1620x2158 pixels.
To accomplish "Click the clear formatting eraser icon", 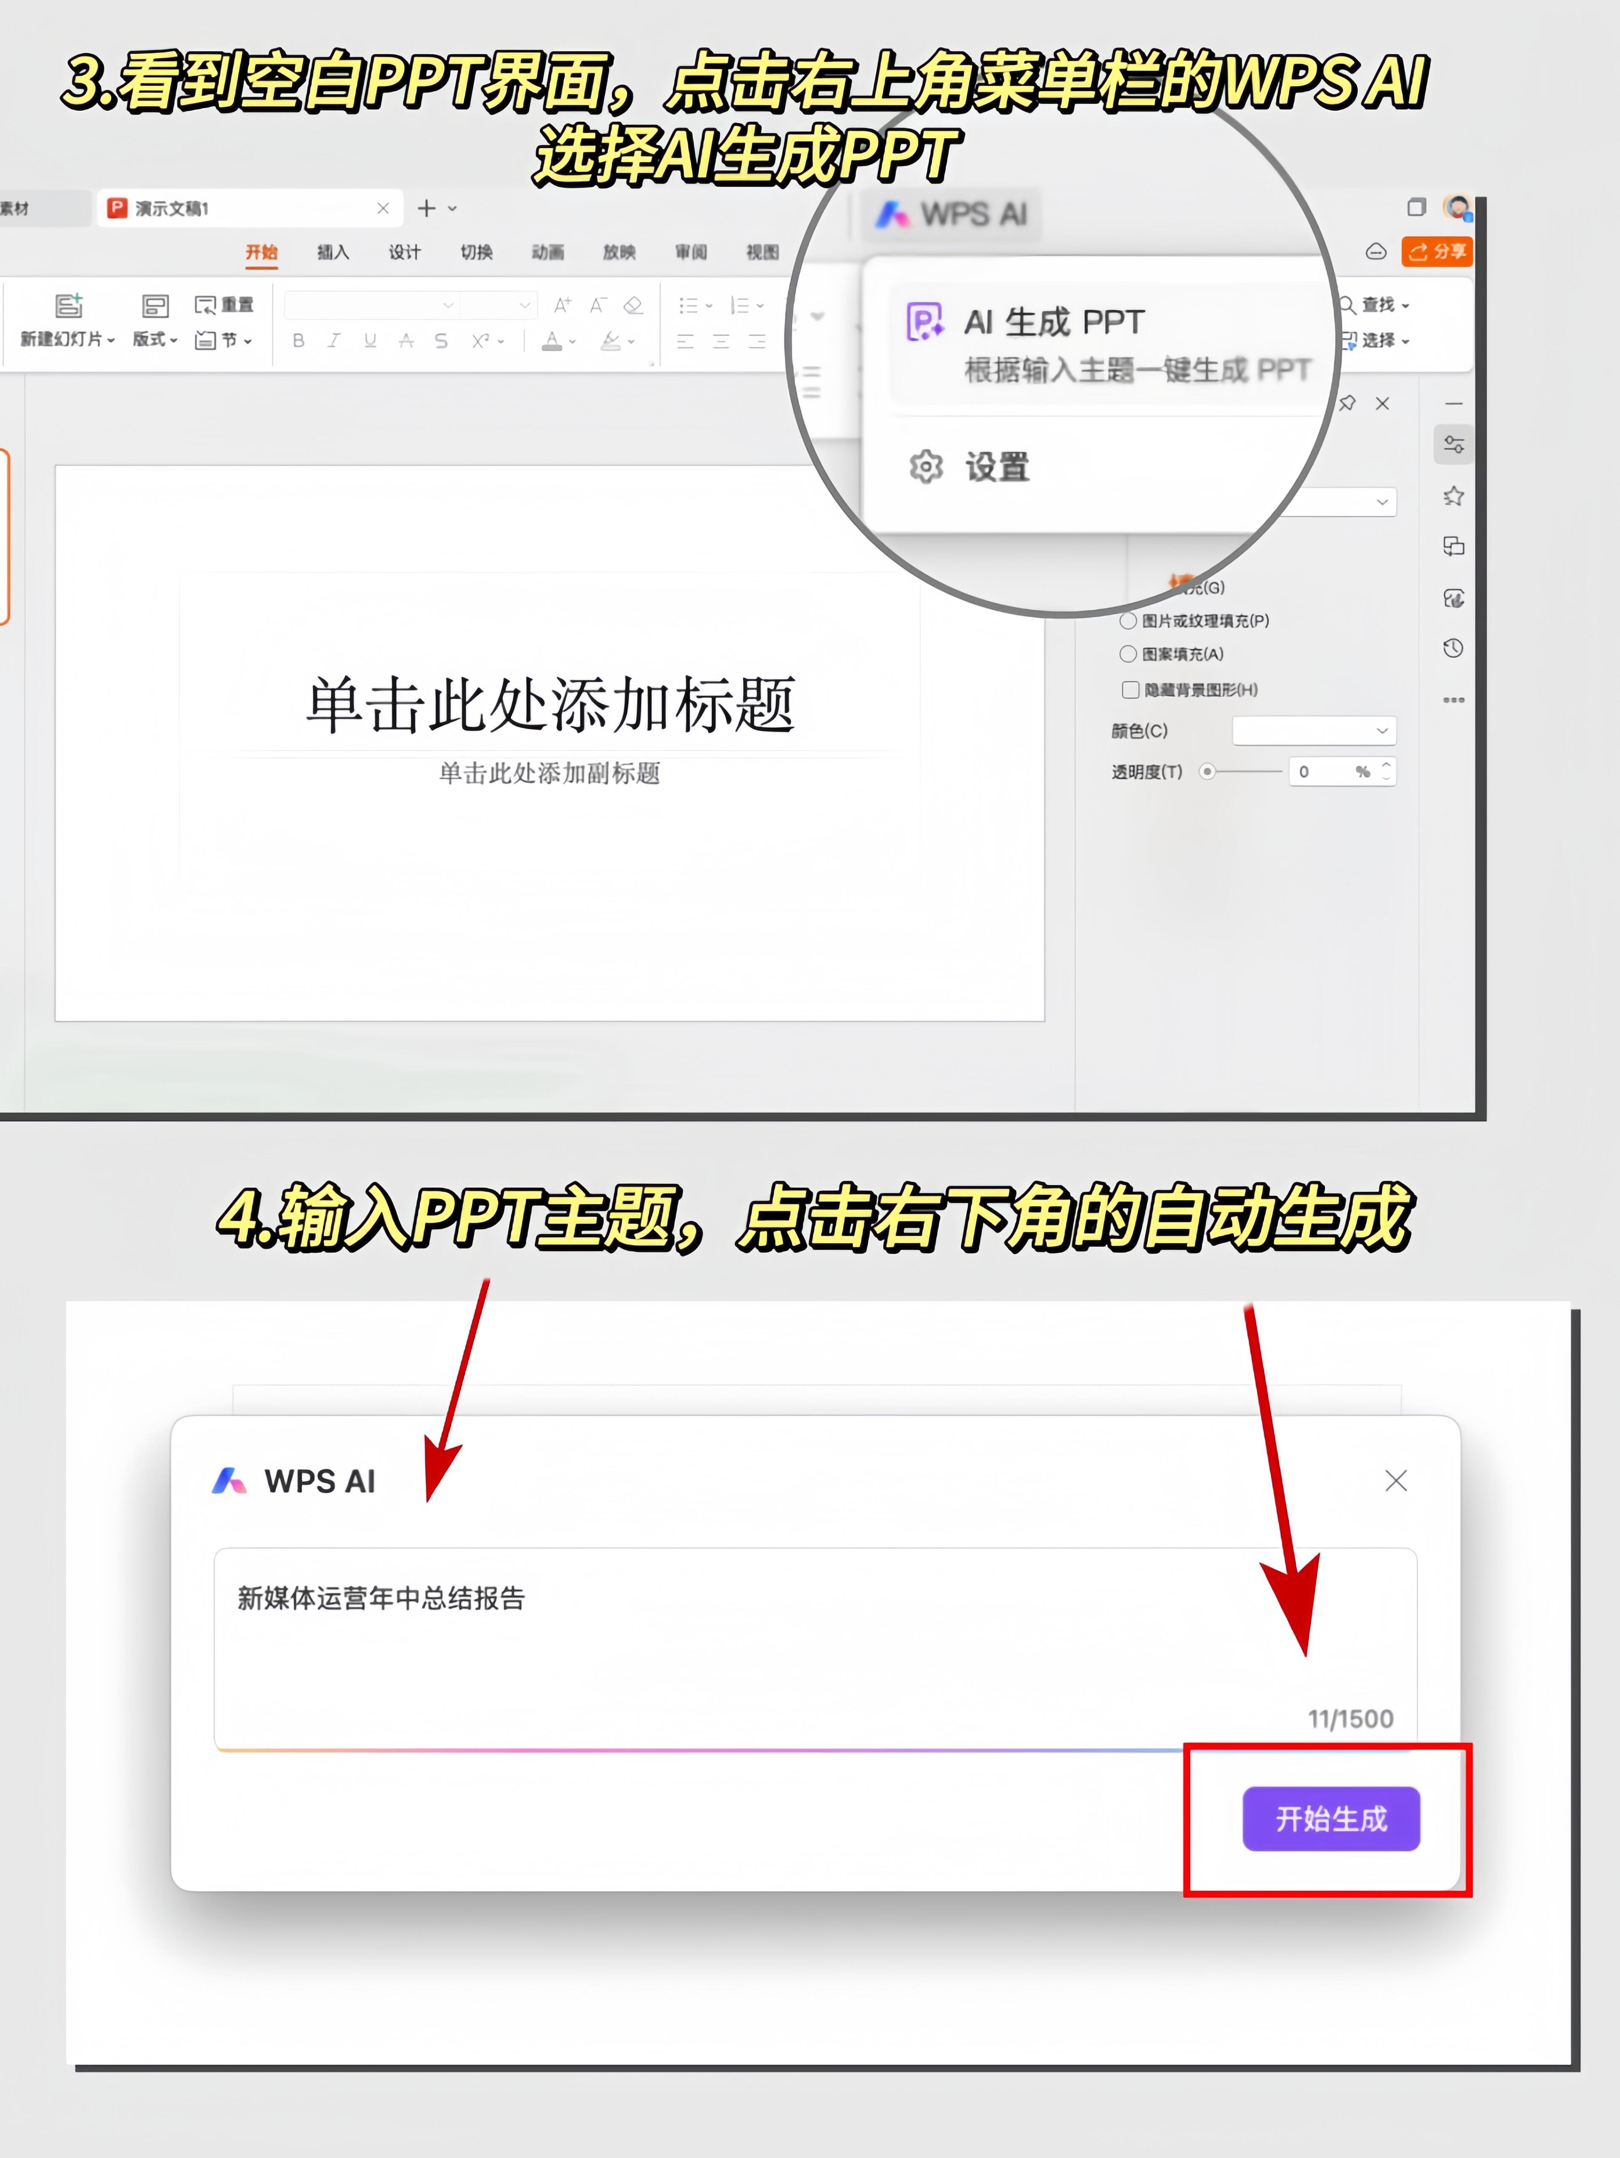I will pyautogui.click(x=633, y=305).
